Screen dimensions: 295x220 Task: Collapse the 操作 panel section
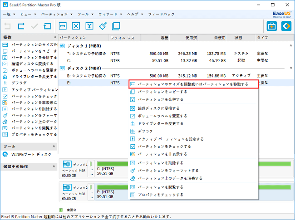tap(55, 37)
